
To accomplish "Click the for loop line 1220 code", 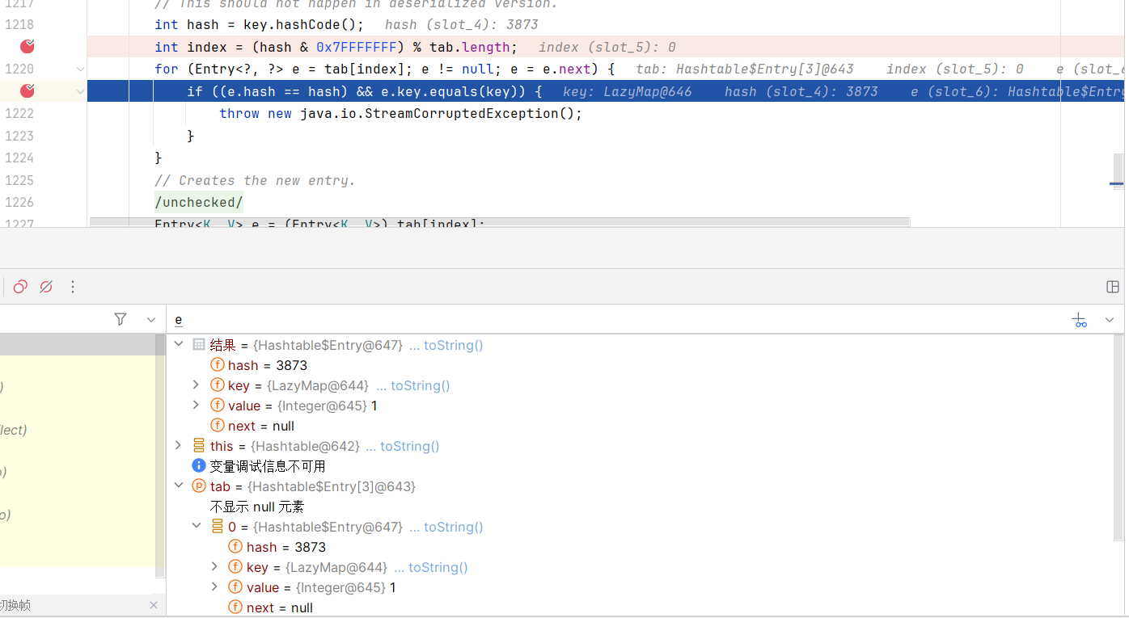I will (385, 69).
